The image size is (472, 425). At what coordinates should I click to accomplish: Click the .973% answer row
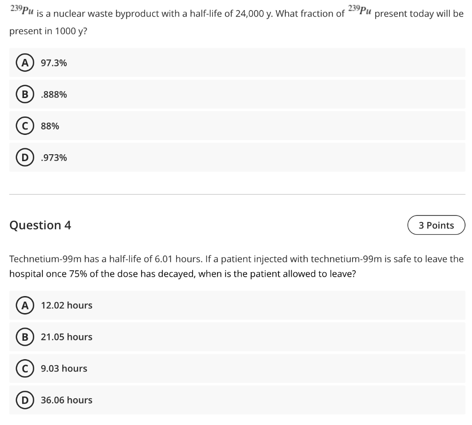pyautogui.click(x=237, y=157)
